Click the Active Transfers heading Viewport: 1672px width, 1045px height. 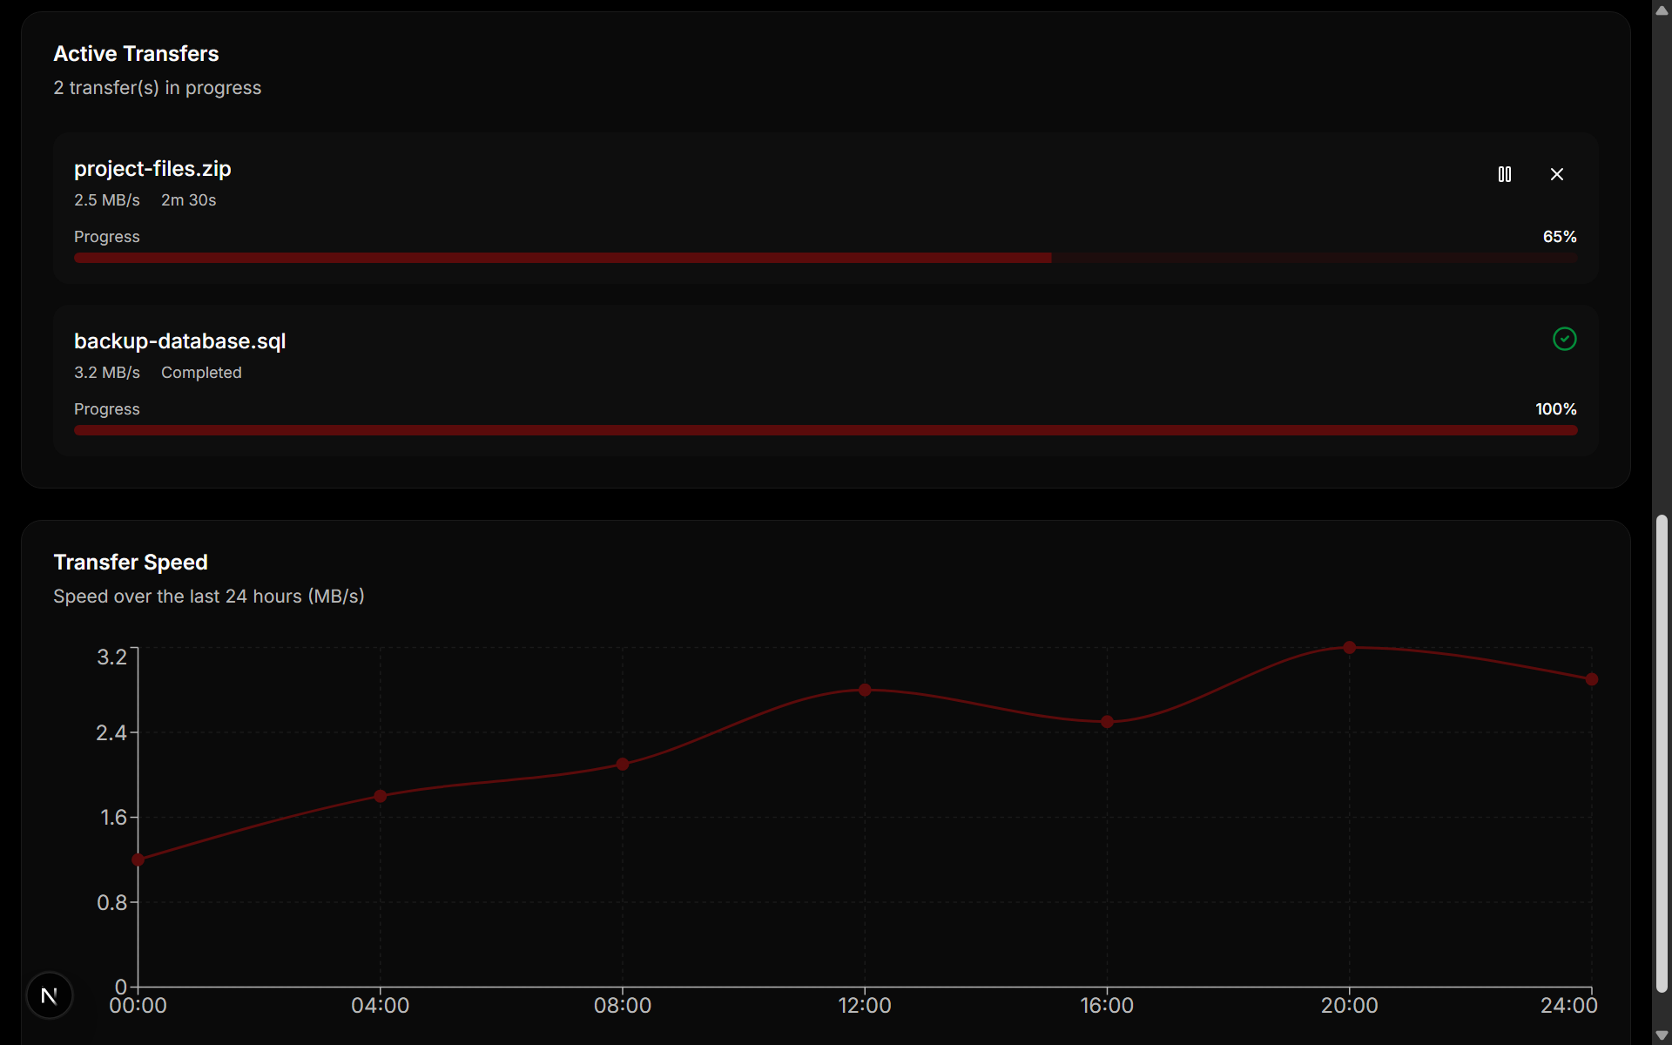[136, 54]
